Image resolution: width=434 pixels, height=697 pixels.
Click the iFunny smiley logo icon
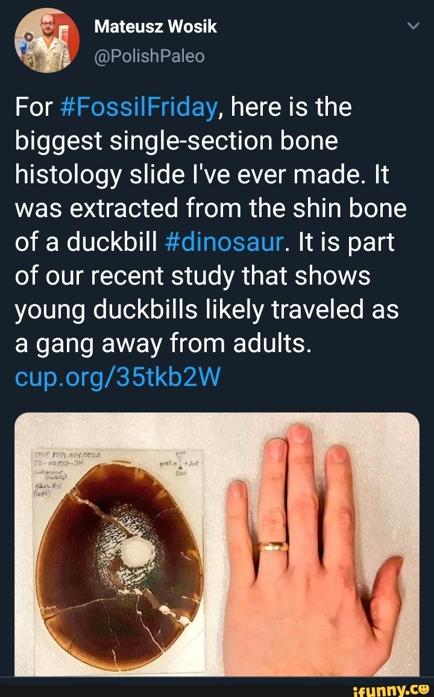(424, 687)
